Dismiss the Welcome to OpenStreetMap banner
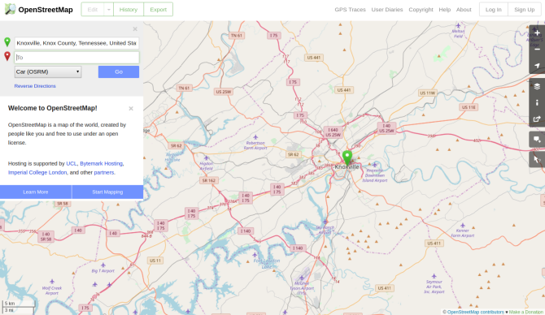 [x=131, y=109]
